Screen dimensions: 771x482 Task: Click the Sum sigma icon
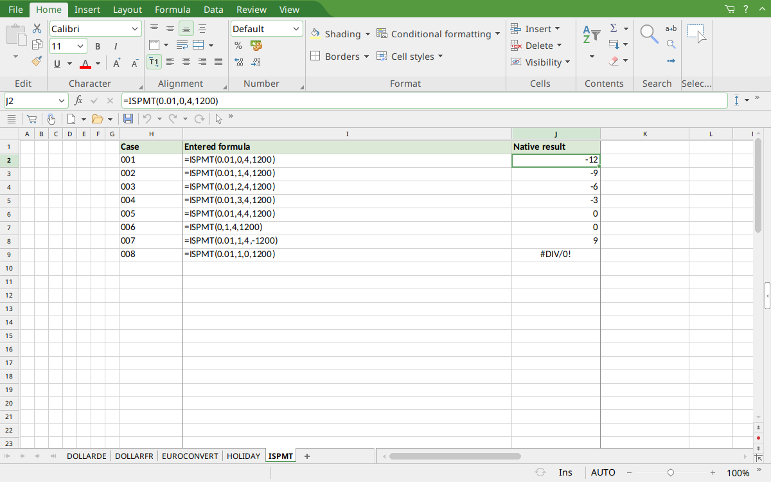click(613, 28)
